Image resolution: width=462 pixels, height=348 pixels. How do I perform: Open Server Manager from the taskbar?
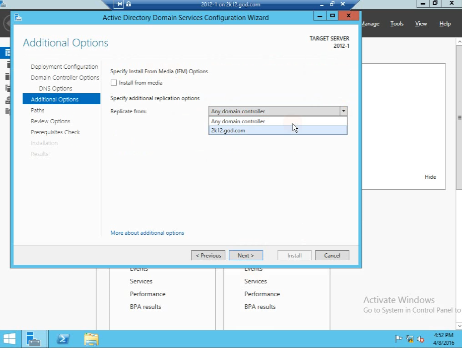[33, 339]
